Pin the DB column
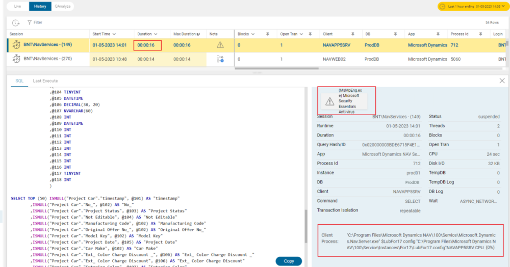Viewport: 510px width, 267px height. click(x=395, y=34)
